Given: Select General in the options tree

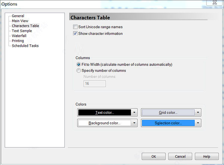Looking at the screenshot, I should (x=18, y=16).
